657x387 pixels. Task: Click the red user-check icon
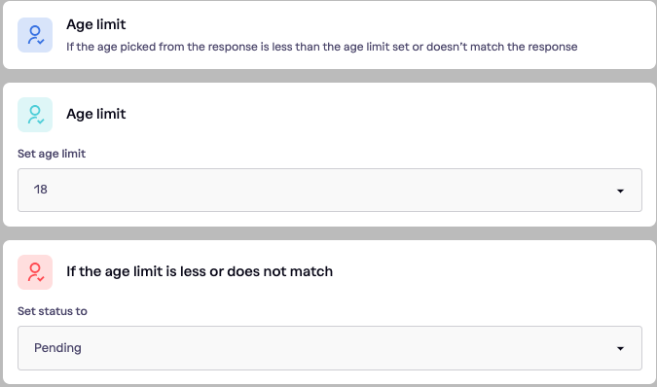click(35, 272)
